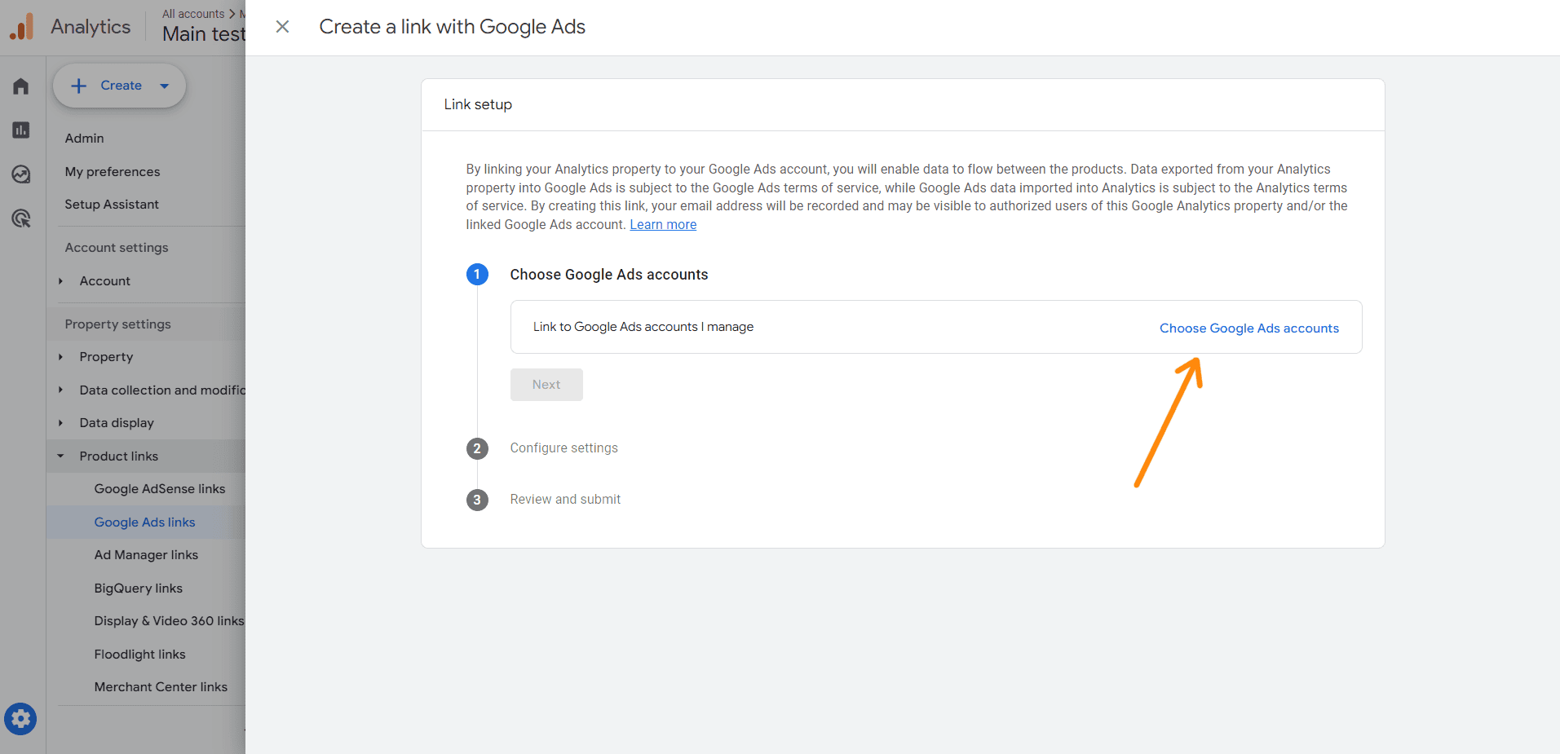Click All accounts breadcrumb
This screenshot has width=1560, height=754.
[193, 14]
